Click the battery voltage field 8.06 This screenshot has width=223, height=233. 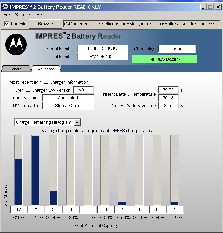pyautogui.click(x=168, y=106)
